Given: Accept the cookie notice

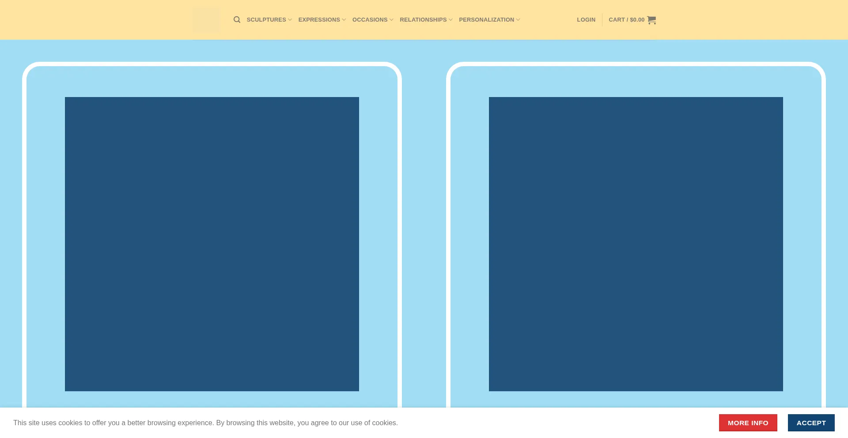Looking at the screenshot, I should [811, 423].
